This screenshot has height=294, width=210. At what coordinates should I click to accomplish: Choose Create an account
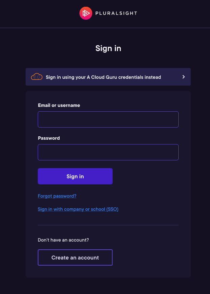point(75,257)
